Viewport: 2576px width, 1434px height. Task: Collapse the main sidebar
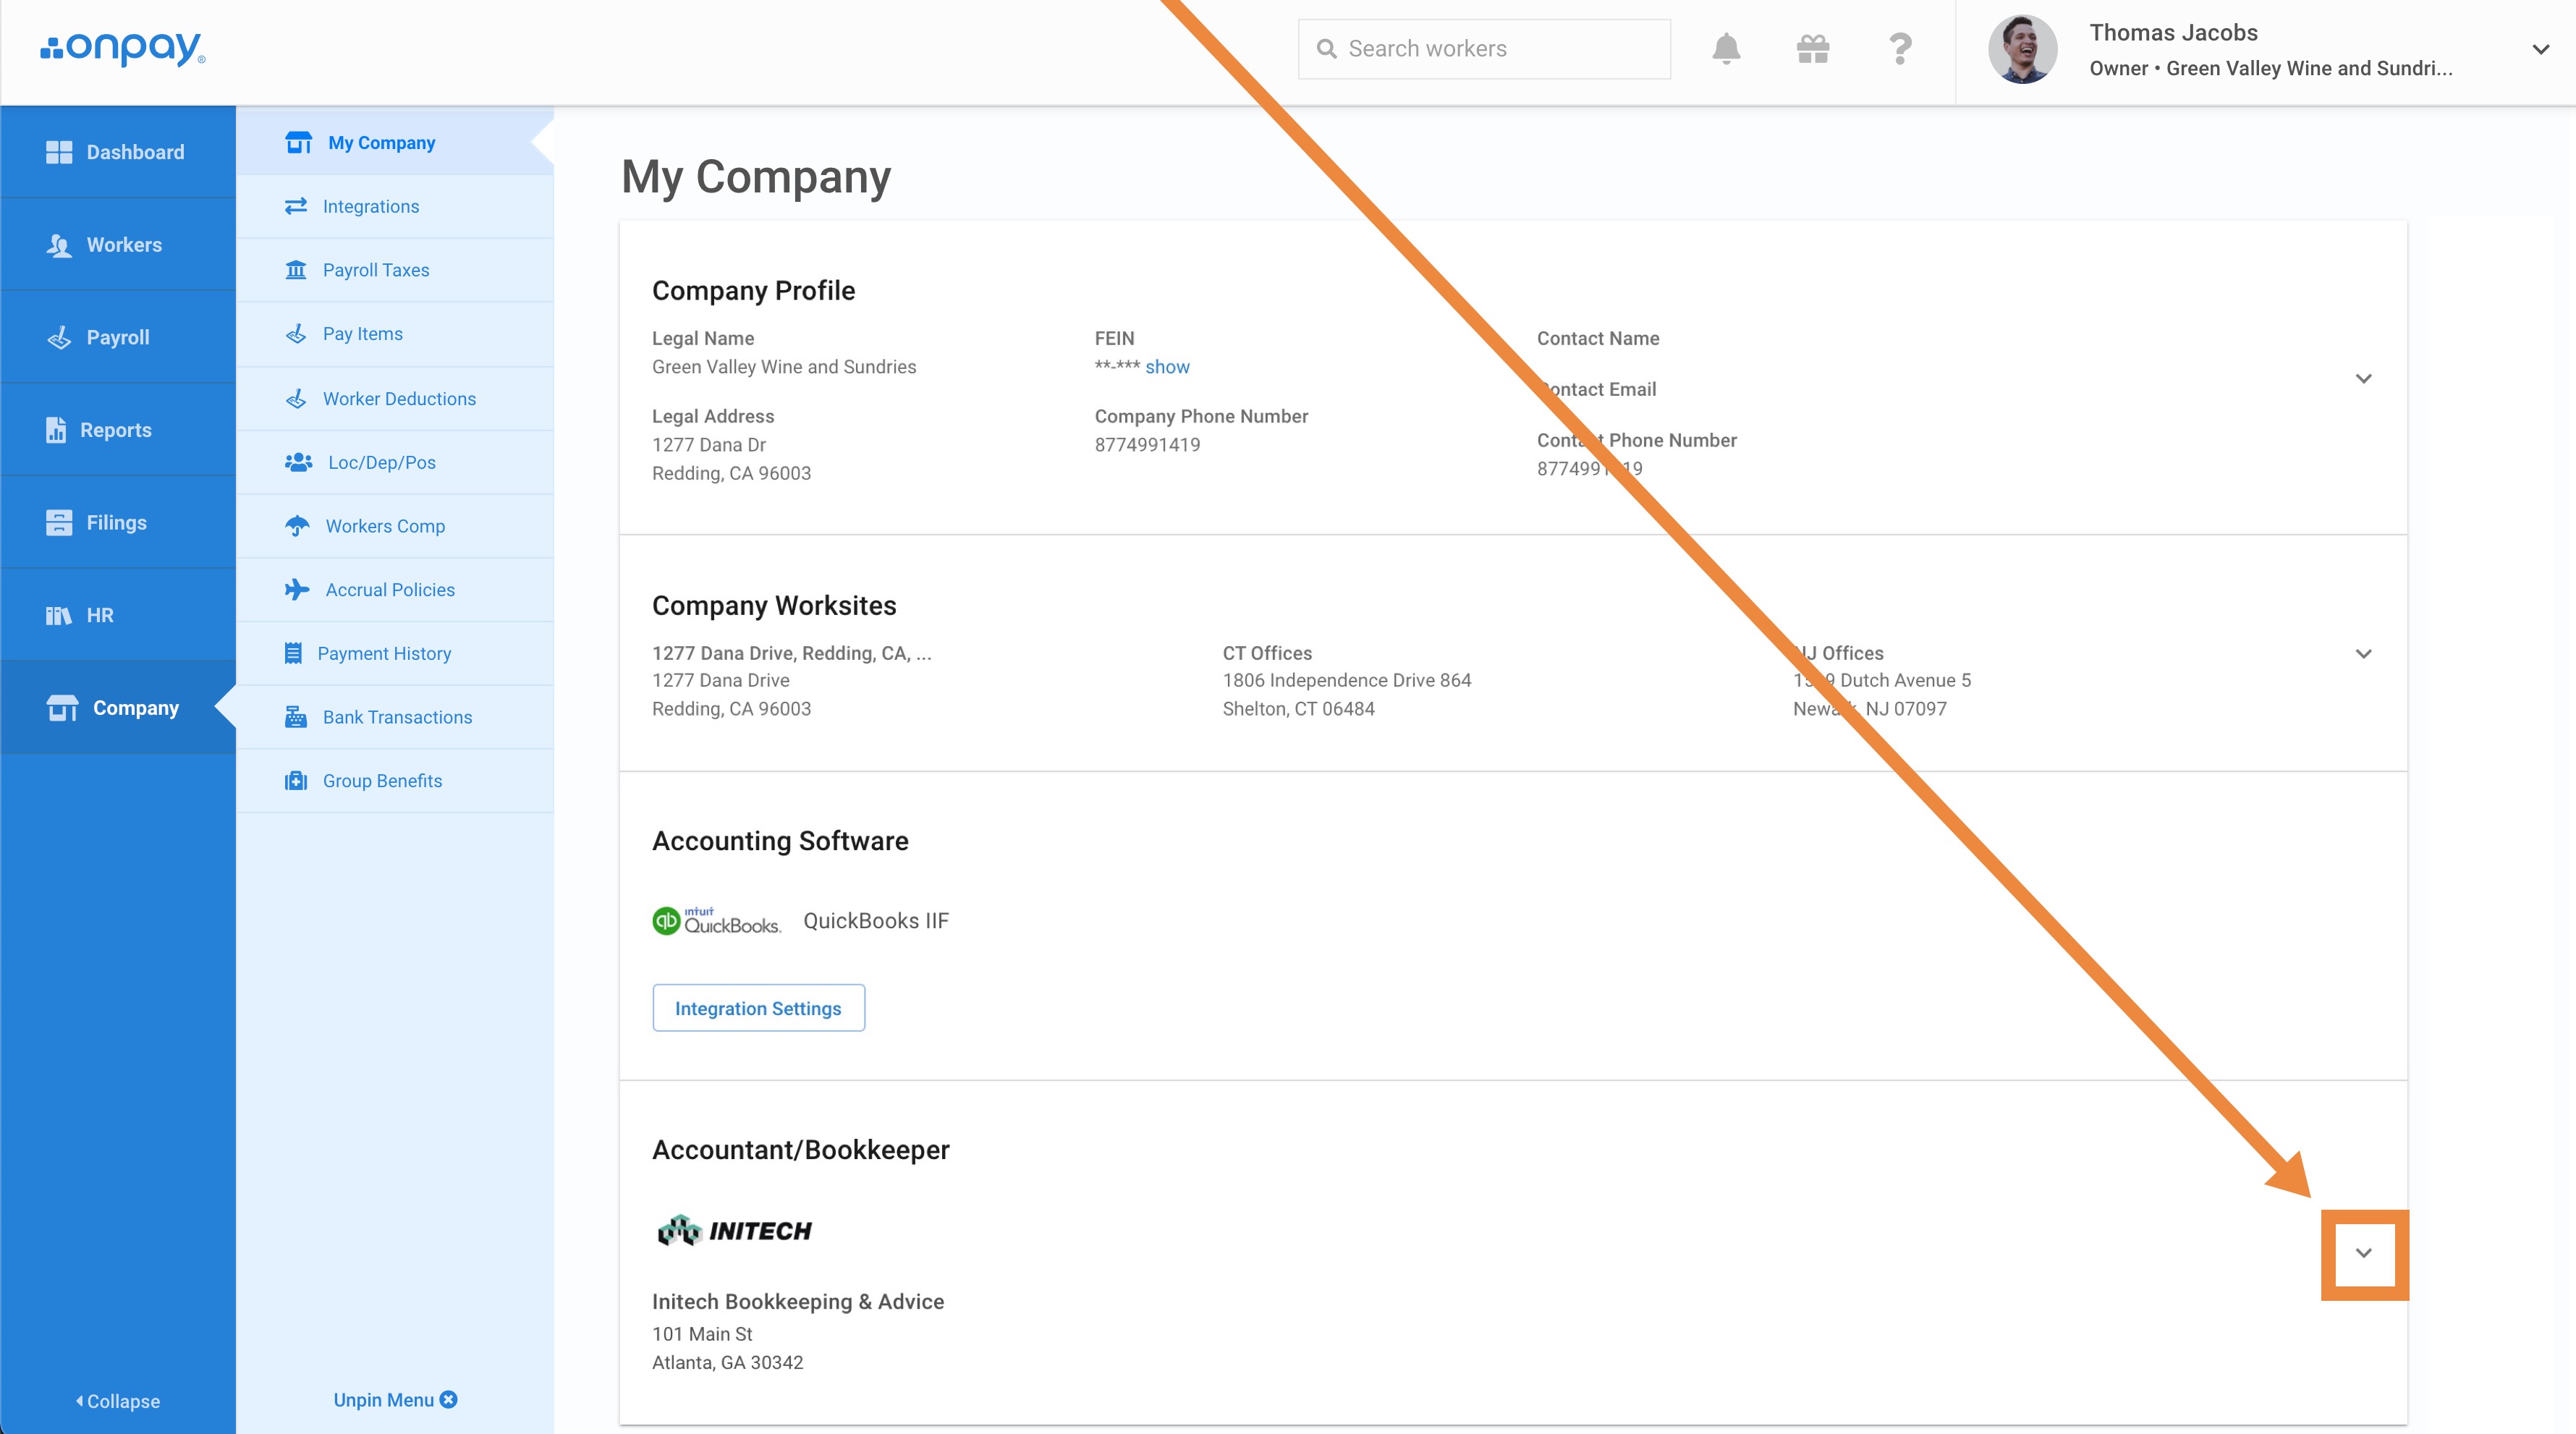118,1401
